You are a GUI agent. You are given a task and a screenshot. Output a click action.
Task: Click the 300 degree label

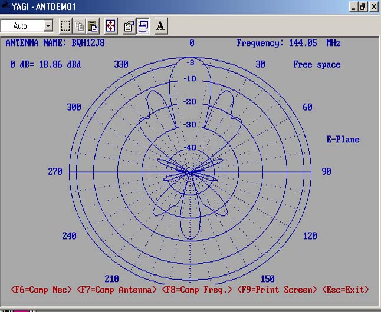click(74, 107)
